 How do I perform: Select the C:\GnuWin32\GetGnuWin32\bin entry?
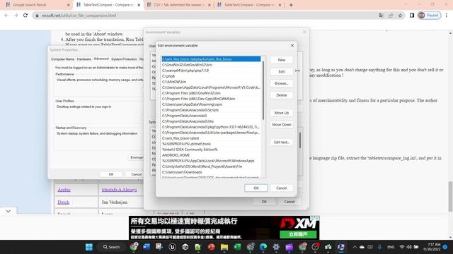tap(211, 65)
